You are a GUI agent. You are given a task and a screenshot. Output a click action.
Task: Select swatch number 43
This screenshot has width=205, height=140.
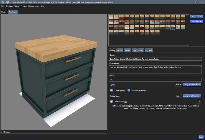173,27
